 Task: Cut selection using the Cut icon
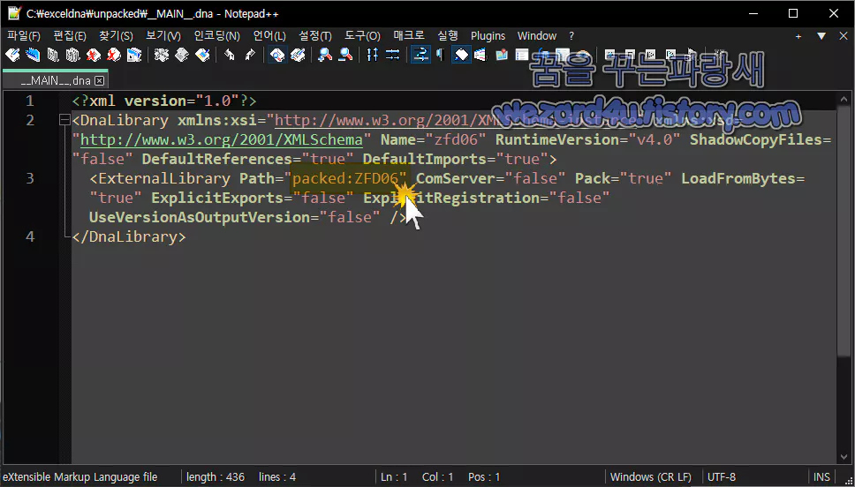[x=161, y=55]
